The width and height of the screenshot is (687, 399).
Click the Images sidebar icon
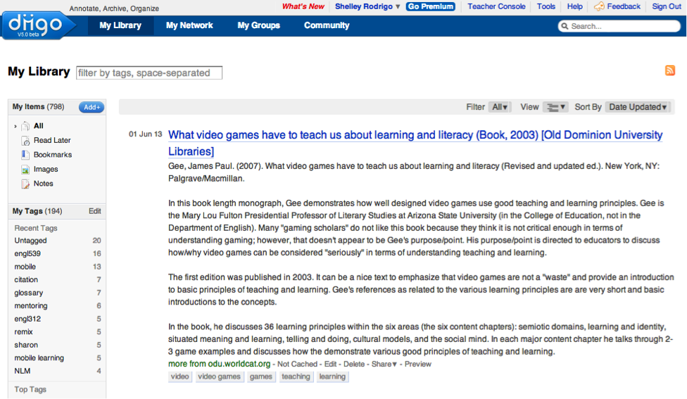pos(26,170)
